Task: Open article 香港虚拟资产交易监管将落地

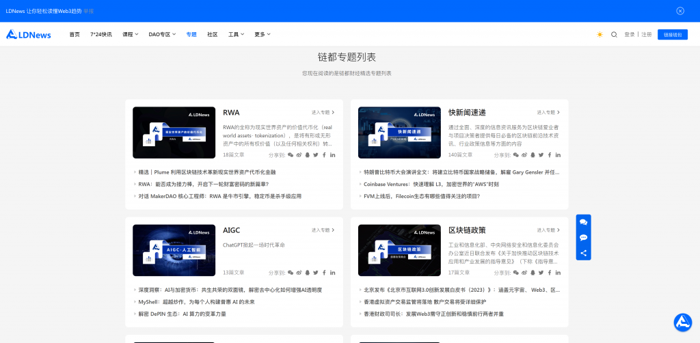Action: click(x=425, y=302)
